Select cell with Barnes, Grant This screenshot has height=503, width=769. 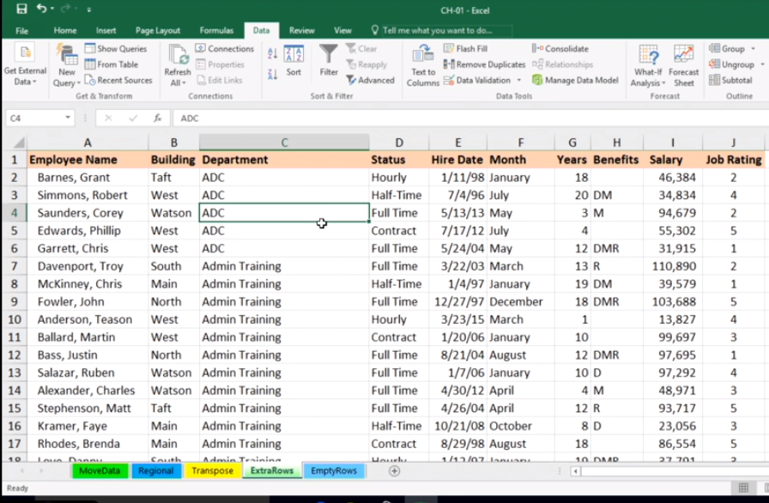pyautogui.click(x=88, y=178)
